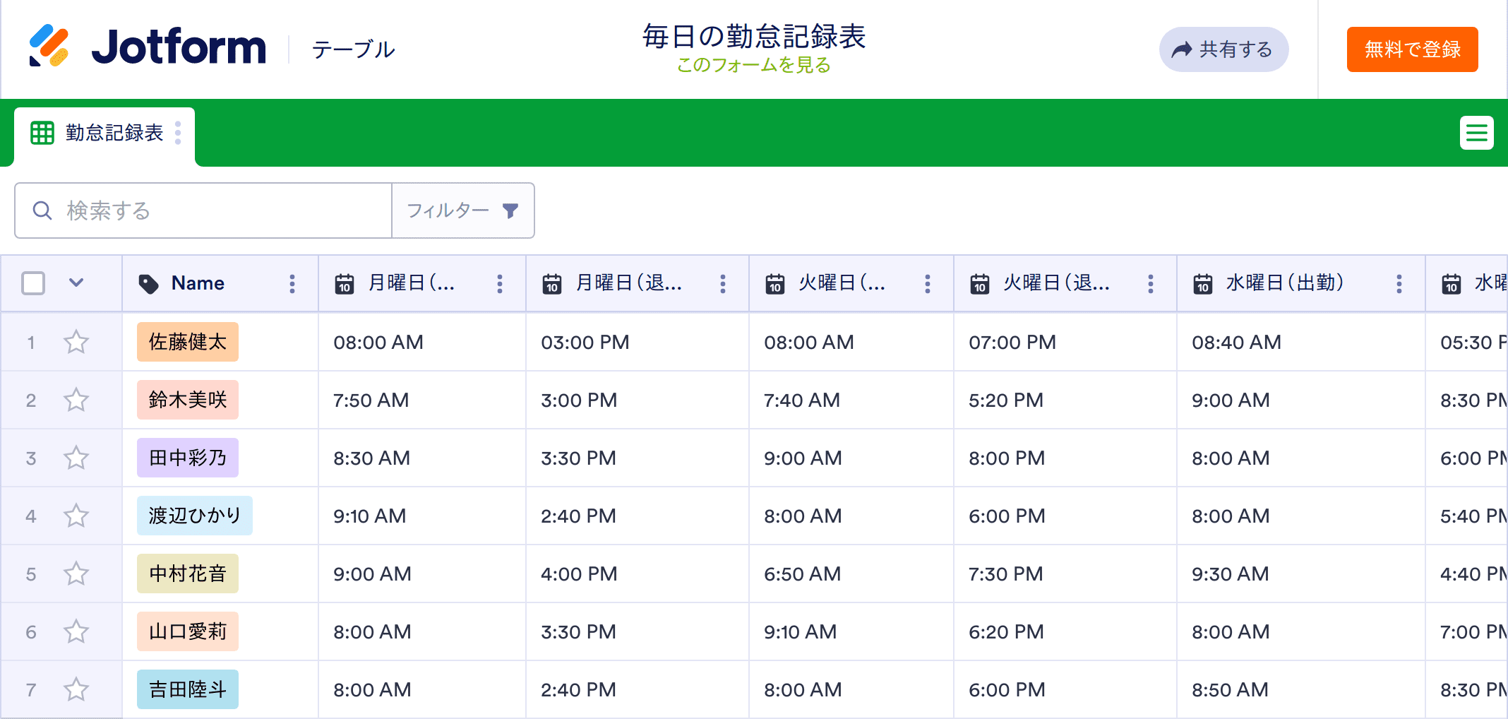This screenshot has width=1508, height=719.
Task: Open the kebab menu on the 火曜日（退勤） column
Action: (x=1150, y=283)
